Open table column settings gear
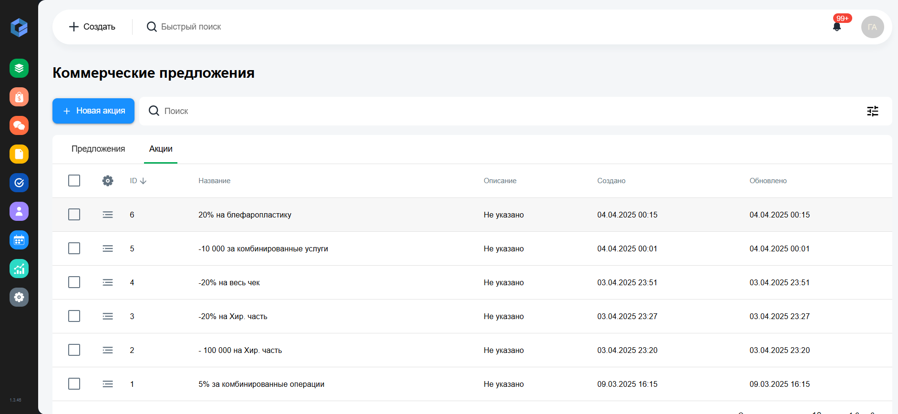 tap(108, 181)
